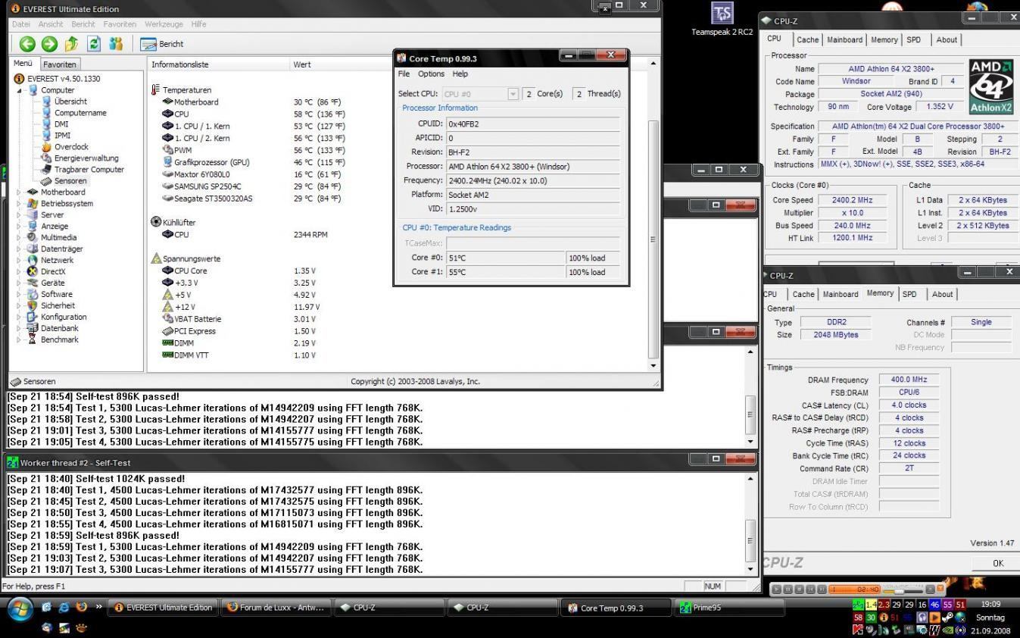Image resolution: width=1020 pixels, height=638 pixels.
Task: Go forward with EVEREST green forward arrow
Action: click(49, 44)
